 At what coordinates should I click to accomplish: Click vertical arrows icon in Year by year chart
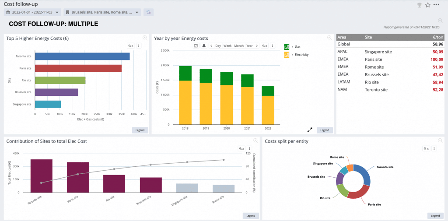[273, 46]
